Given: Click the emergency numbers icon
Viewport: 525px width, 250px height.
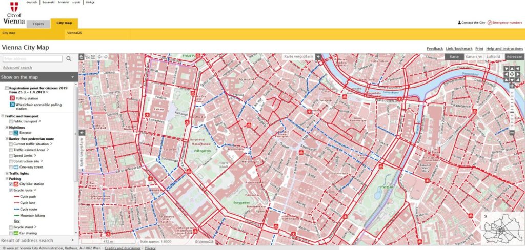Looking at the screenshot, I should (x=490, y=23).
